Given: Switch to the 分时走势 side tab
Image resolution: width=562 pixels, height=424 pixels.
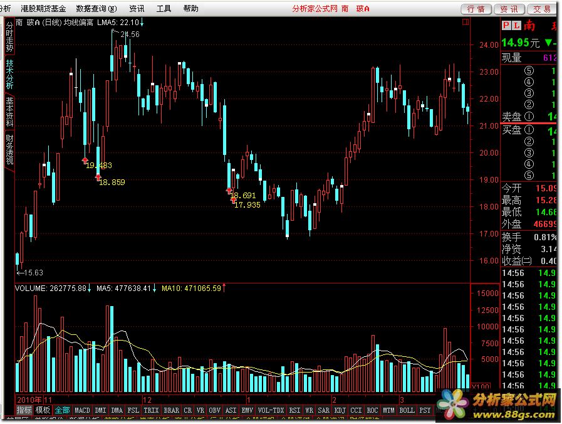Looking at the screenshot, I should (x=9, y=36).
